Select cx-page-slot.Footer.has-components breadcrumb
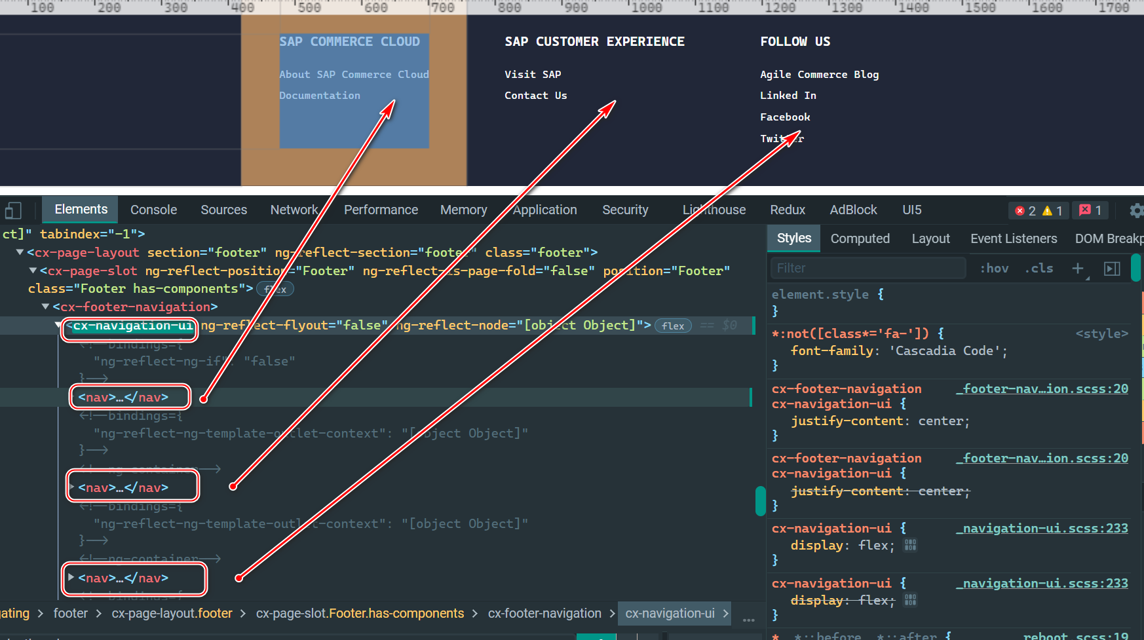Image resolution: width=1144 pixels, height=640 pixels. pyautogui.click(x=360, y=613)
